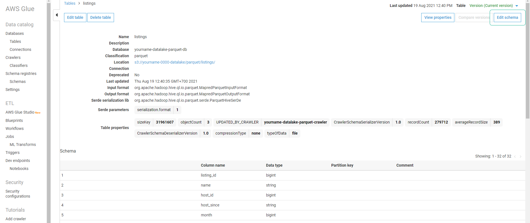530x223 pixels.
Task: Click the yourname-datalake-parquet-crawler property value
Action: coord(295,122)
